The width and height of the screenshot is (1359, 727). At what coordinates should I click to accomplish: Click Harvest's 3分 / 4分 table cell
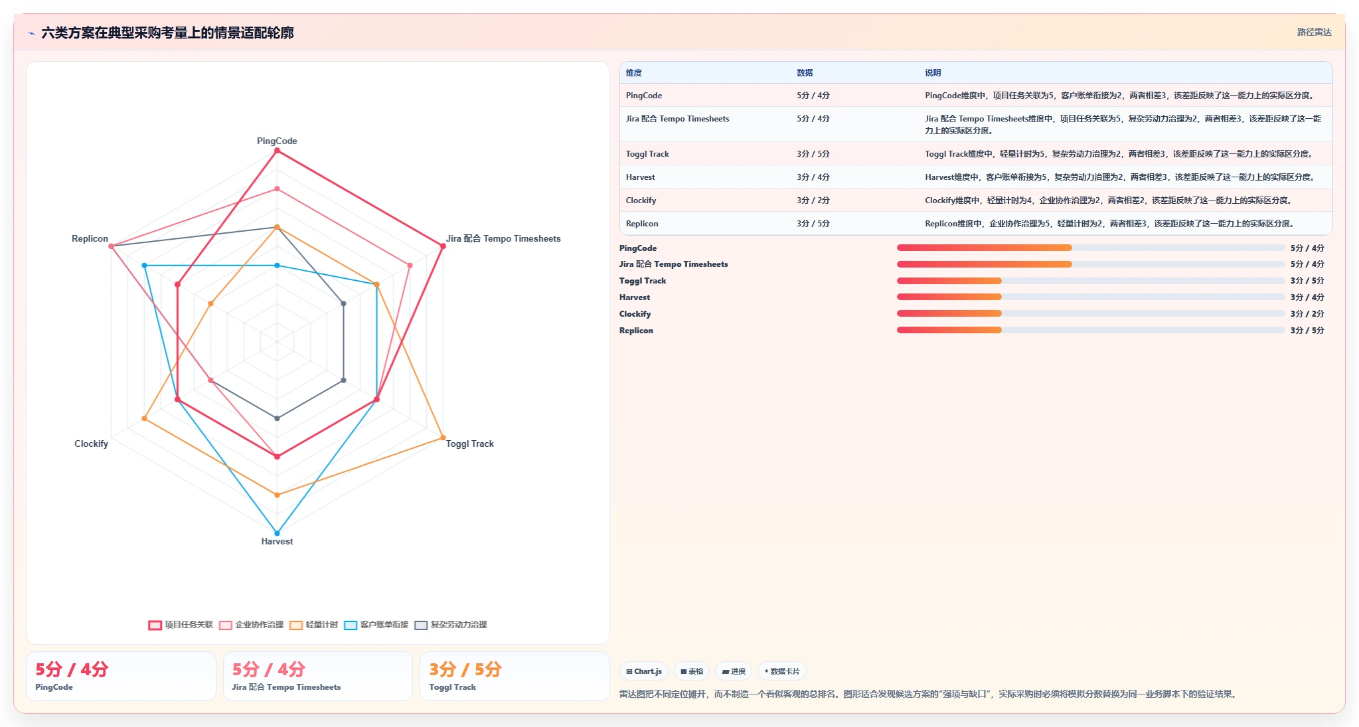(x=813, y=177)
